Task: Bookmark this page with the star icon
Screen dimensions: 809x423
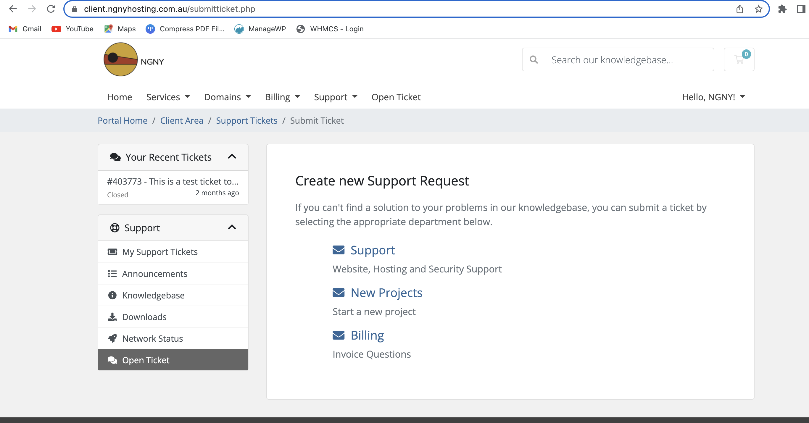Action: point(758,9)
